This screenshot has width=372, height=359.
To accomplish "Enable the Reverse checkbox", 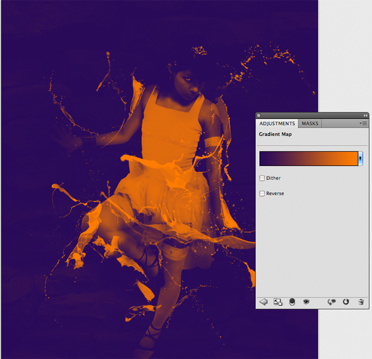I will pos(262,193).
